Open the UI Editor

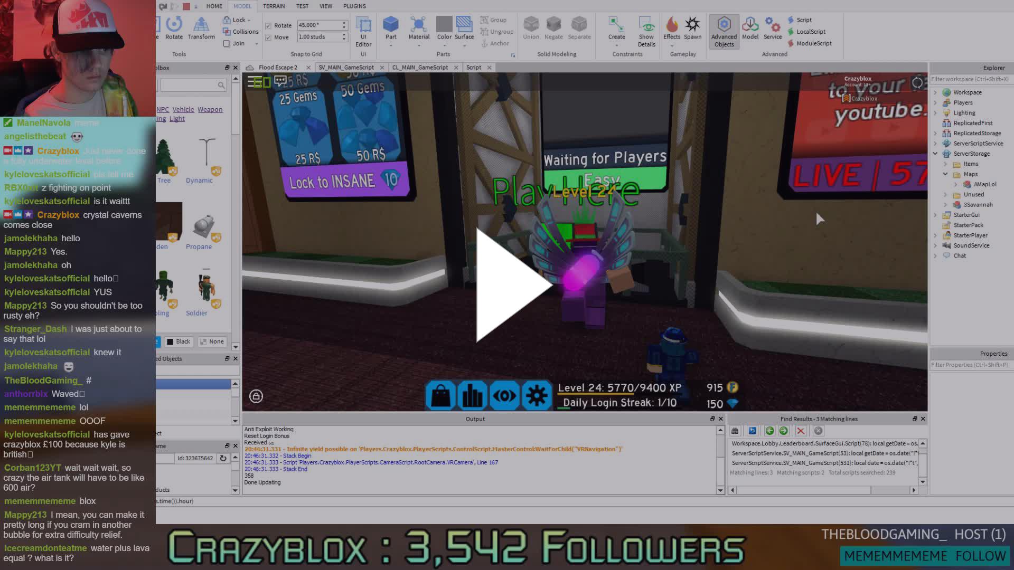(363, 31)
